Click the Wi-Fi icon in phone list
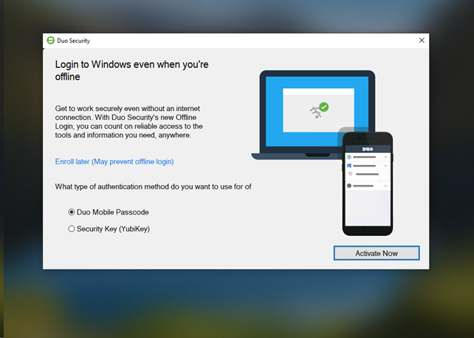 (351, 175)
